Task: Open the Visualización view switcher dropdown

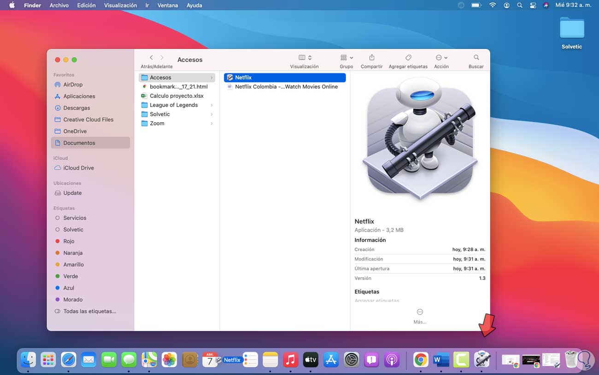Action: (305, 58)
